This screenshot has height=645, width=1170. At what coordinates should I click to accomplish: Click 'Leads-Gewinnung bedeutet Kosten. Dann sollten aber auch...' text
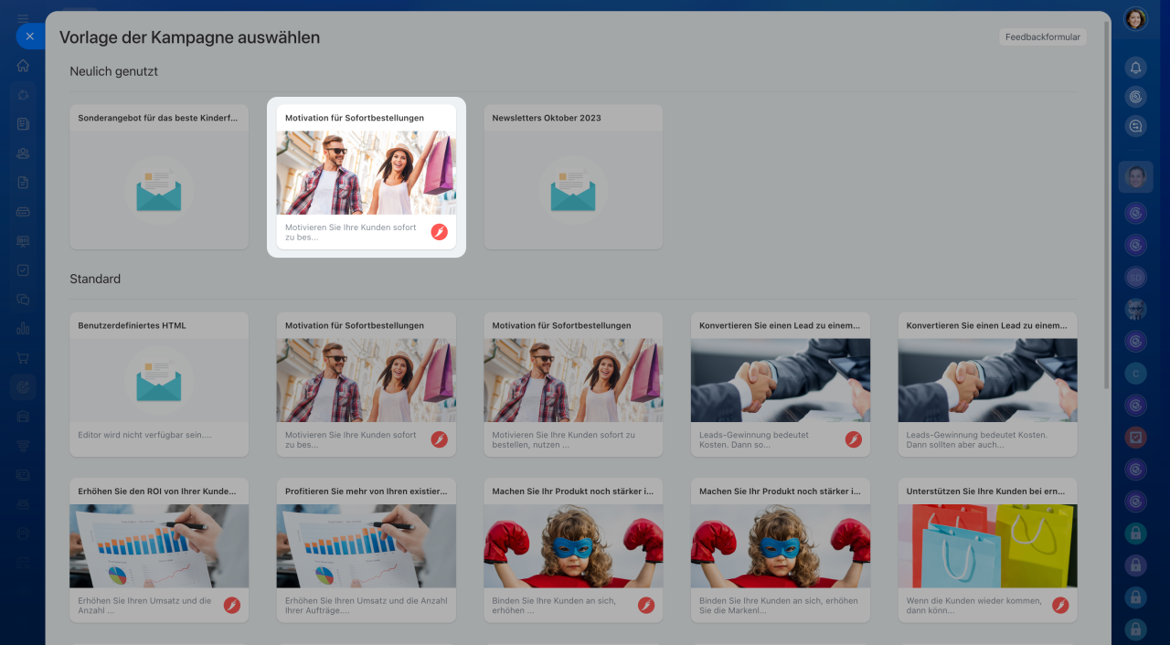click(976, 439)
